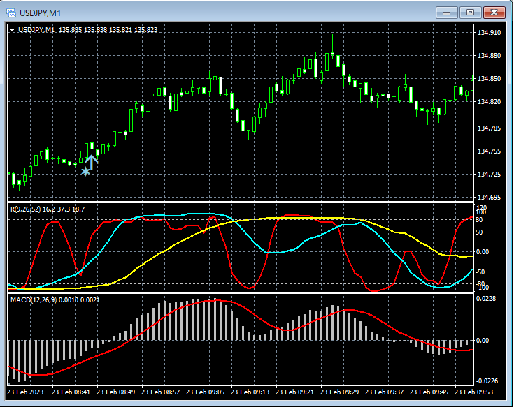
Task: Click the USDJPY,M1 OHLC price text
Action: [108, 30]
